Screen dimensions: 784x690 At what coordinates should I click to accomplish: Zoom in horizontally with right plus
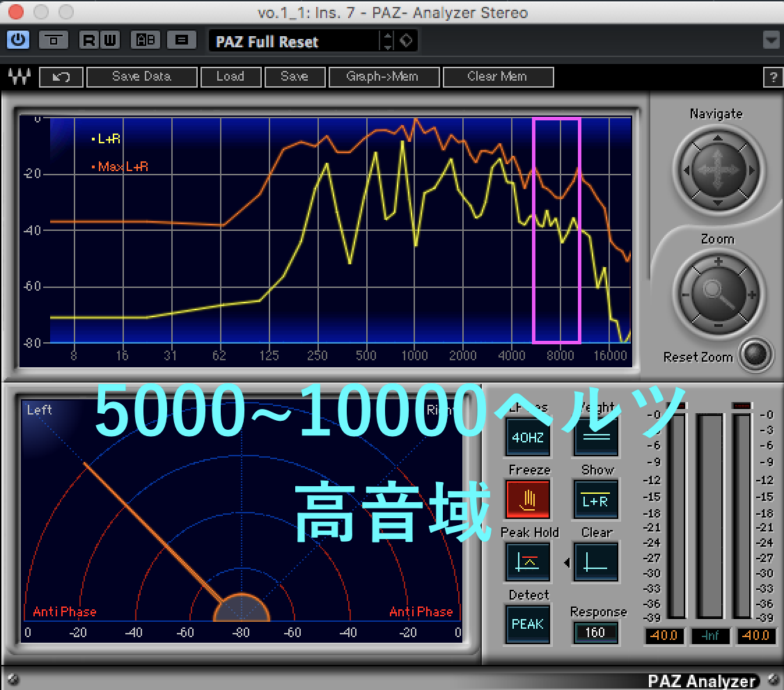pos(751,295)
